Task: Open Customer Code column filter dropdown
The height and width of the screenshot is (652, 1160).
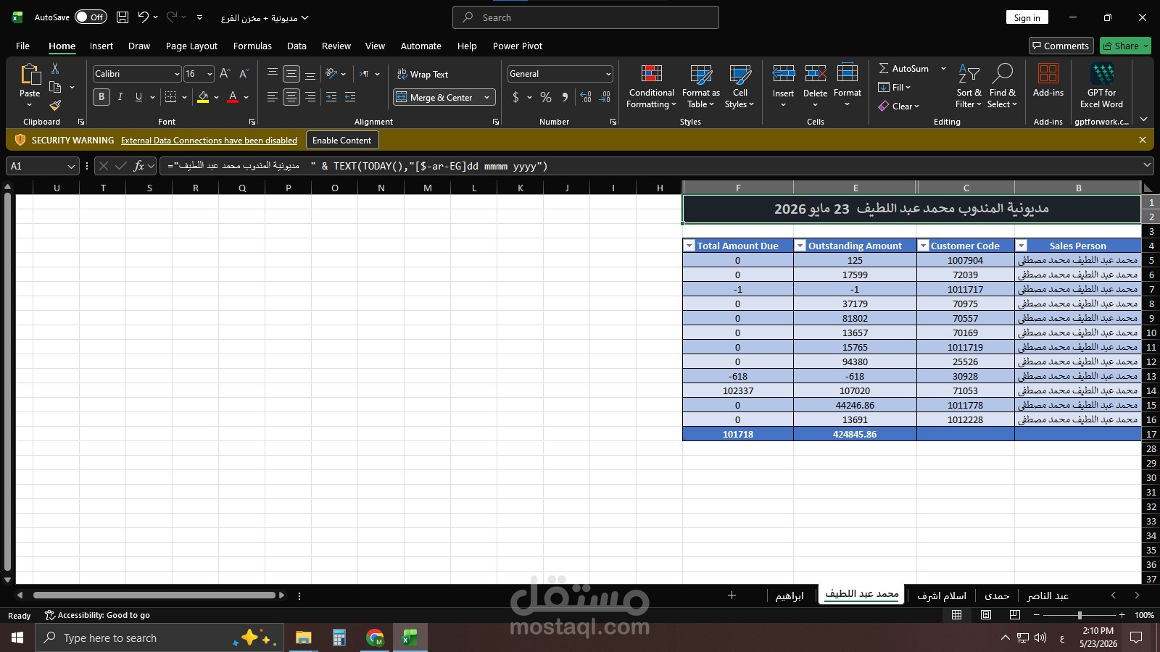Action: tap(924, 246)
